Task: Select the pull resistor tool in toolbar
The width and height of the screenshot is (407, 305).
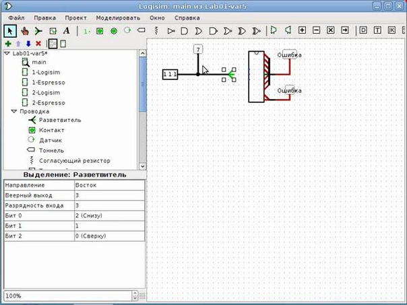Action: pyautogui.click(x=156, y=30)
